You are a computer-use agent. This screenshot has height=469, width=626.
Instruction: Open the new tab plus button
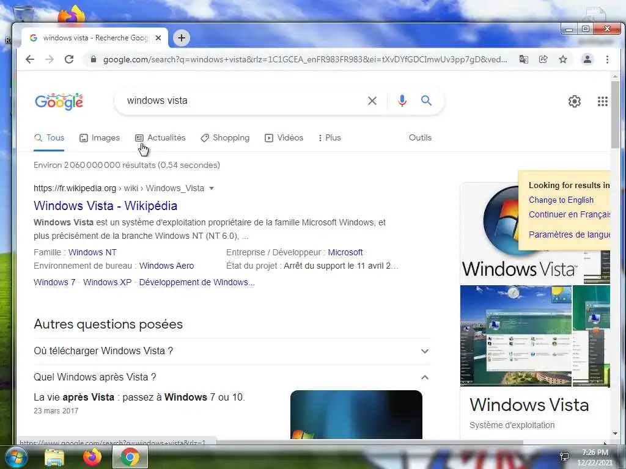click(182, 38)
